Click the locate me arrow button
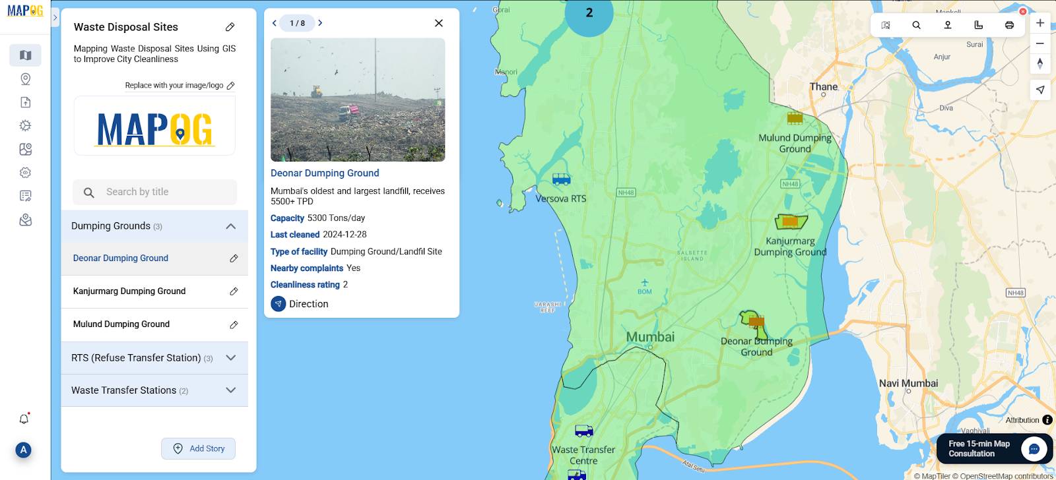The image size is (1056, 480). pos(1040,90)
